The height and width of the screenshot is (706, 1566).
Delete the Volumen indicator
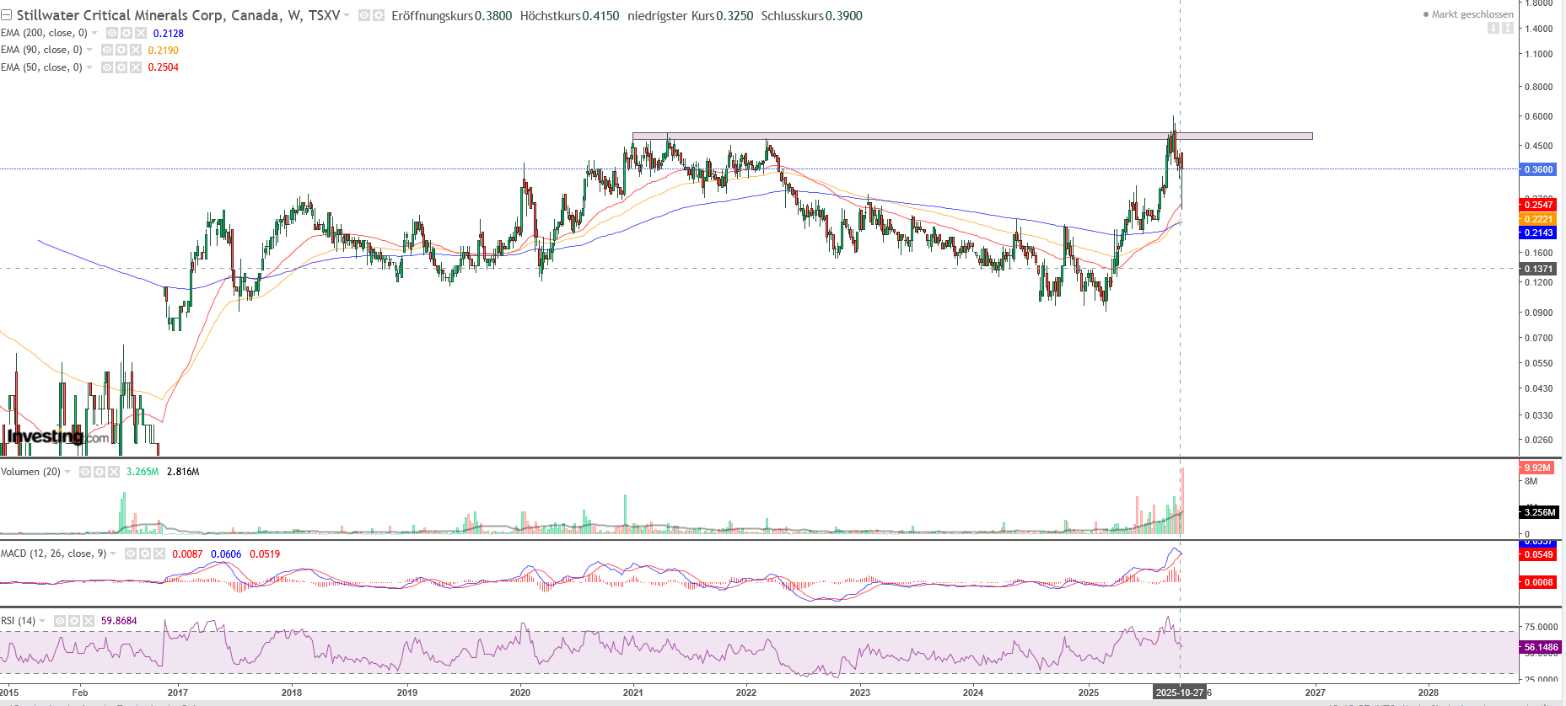[x=114, y=472]
